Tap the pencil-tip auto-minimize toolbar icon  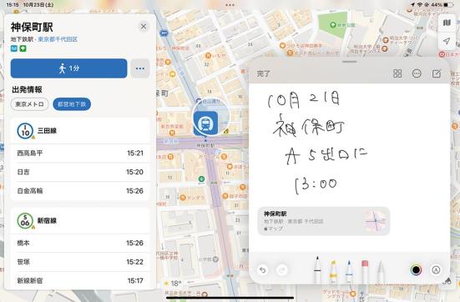tap(436, 269)
